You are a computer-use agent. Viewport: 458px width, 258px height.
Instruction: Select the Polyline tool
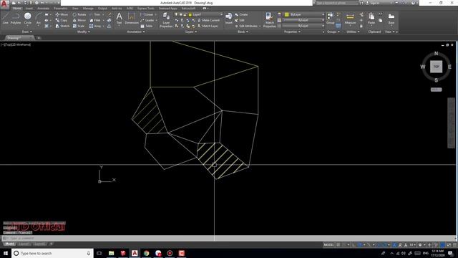pos(16,18)
